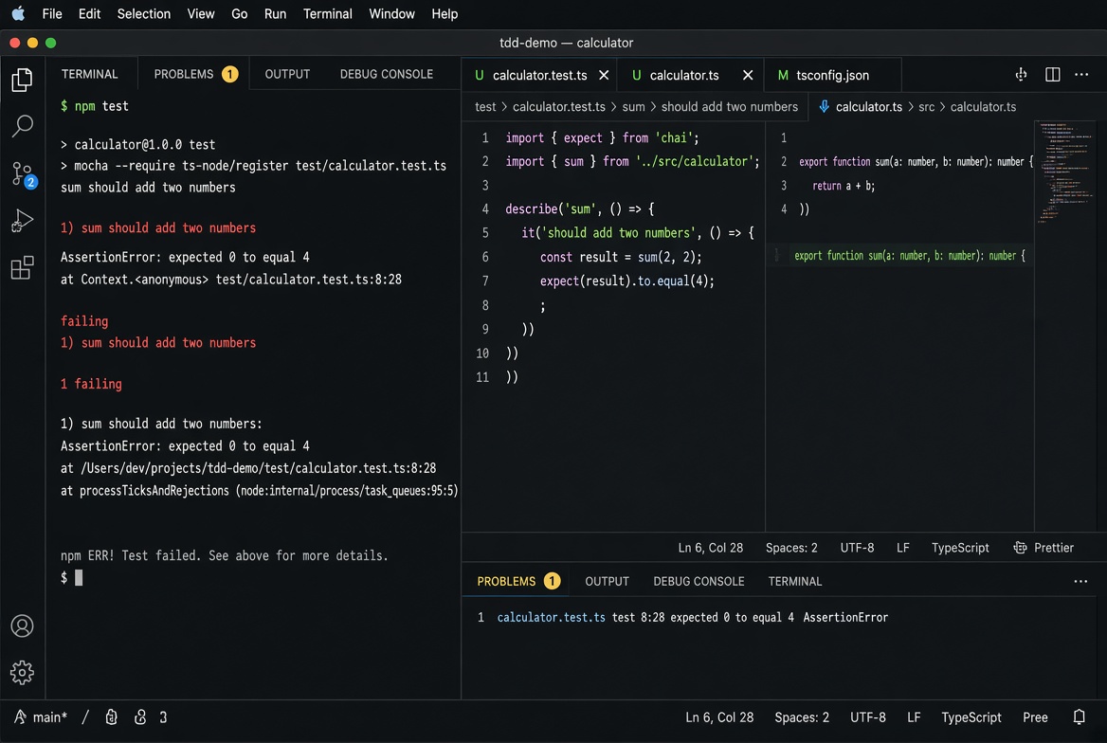Viewport: 1107px width, 743px height.
Task: Click the /Users/dev/projects stack trace path
Action: (259, 467)
